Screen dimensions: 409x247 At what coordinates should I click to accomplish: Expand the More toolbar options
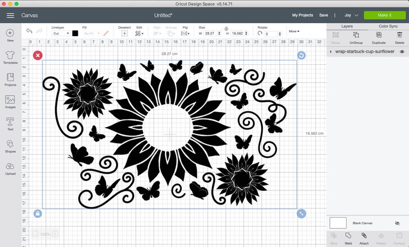(294, 31)
